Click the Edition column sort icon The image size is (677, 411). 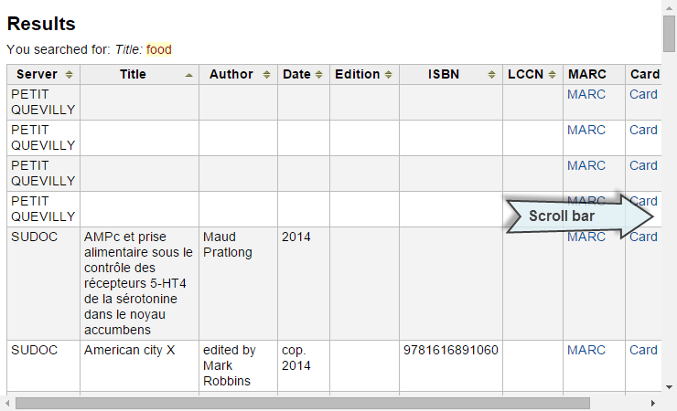click(x=388, y=75)
